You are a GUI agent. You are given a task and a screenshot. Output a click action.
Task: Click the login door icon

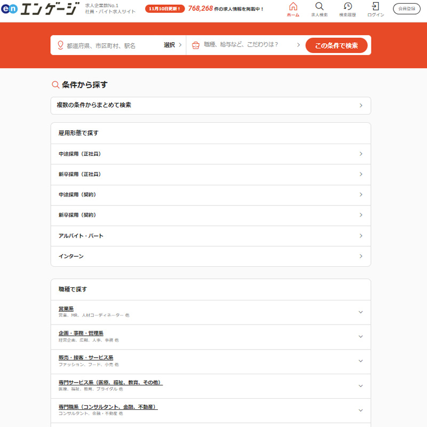click(x=376, y=6)
